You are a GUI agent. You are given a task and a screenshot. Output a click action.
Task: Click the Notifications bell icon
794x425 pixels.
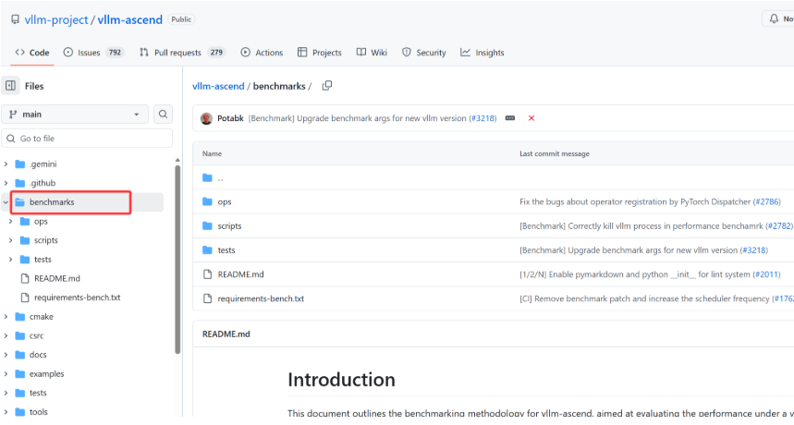tap(774, 18)
